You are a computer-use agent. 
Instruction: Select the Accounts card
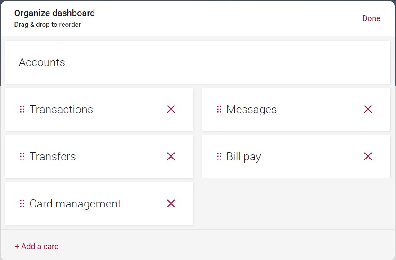coord(42,62)
